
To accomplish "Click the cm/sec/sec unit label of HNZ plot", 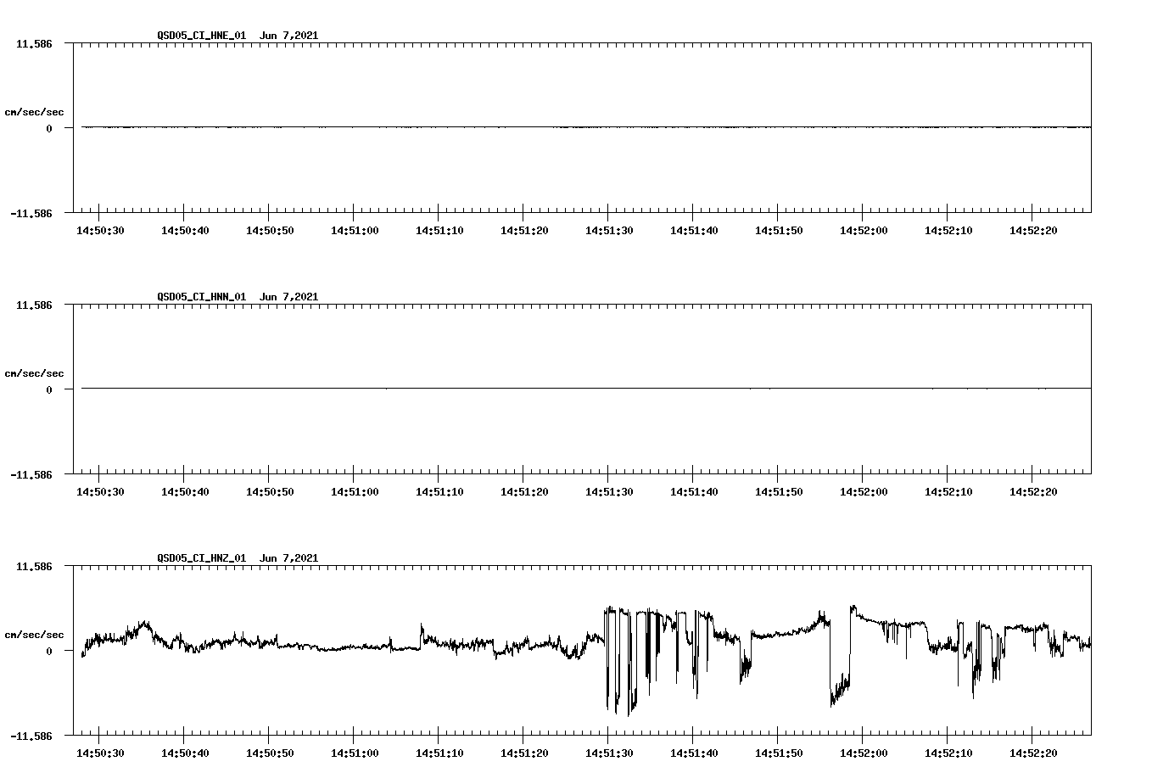I will coord(34,635).
